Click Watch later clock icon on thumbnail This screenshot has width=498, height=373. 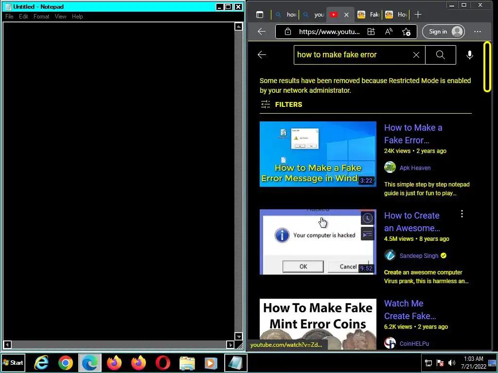tap(368, 218)
